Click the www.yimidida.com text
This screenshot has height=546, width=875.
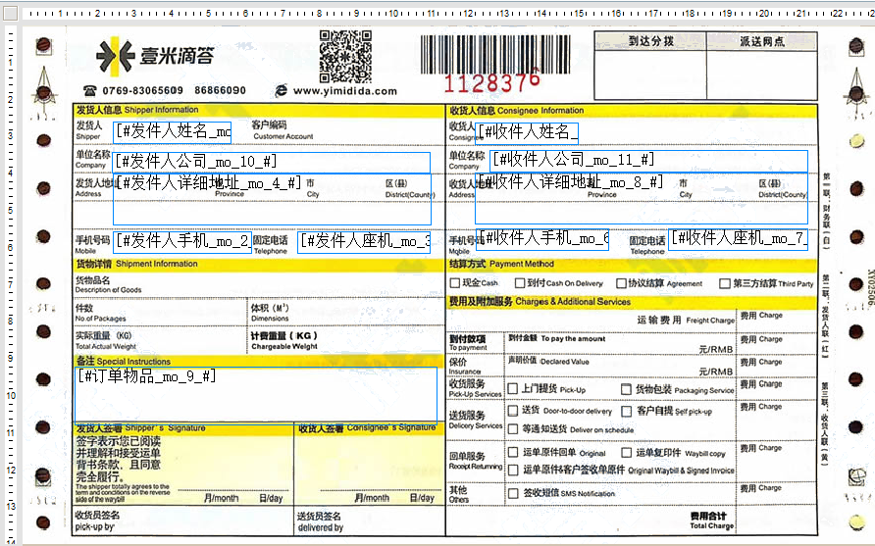[x=345, y=91]
